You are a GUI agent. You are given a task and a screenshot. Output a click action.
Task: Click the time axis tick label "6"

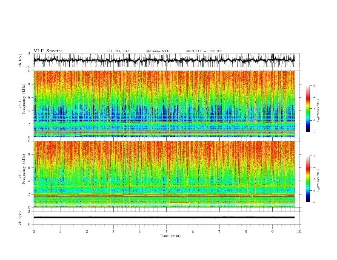(x=193, y=232)
